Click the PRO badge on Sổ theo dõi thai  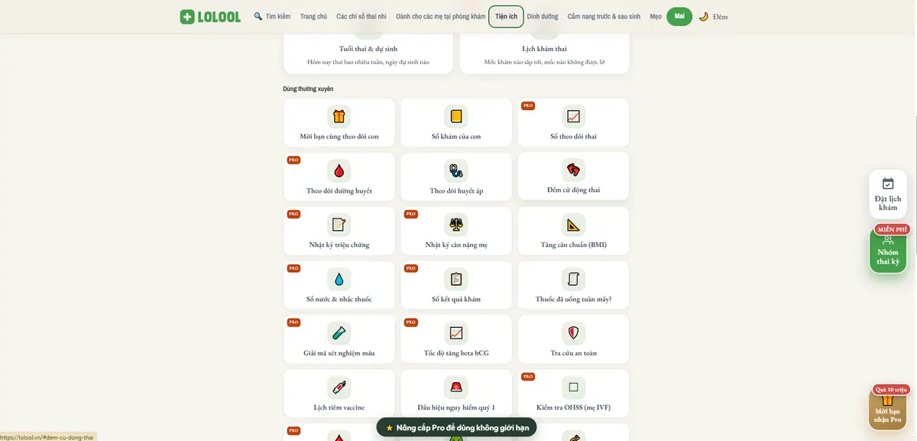tap(528, 105)
